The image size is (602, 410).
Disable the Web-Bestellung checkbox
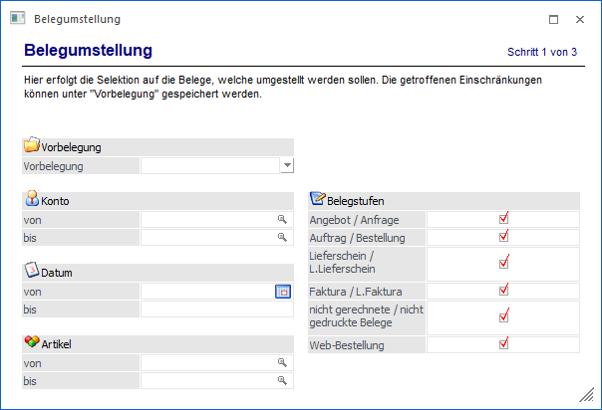(x=503, y=344)
